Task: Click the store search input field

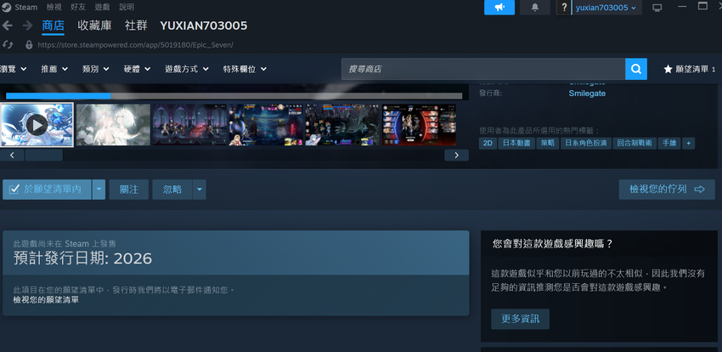Action: click(x=483, y=69)
